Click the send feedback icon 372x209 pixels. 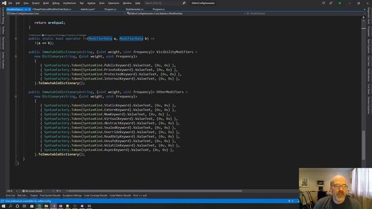(331, 3)
